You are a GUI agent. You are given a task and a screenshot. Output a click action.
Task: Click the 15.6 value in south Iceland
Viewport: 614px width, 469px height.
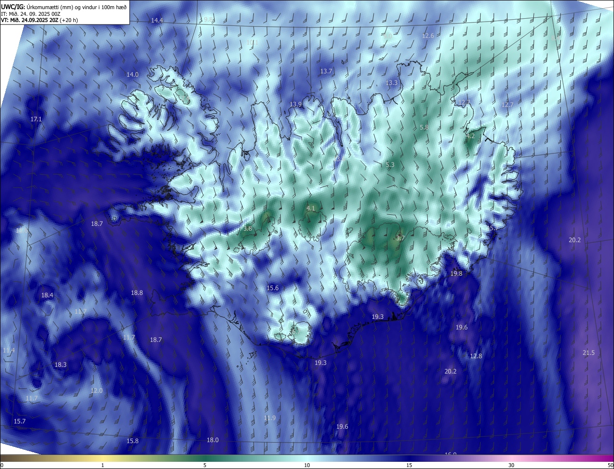click(x=272, y=288)
